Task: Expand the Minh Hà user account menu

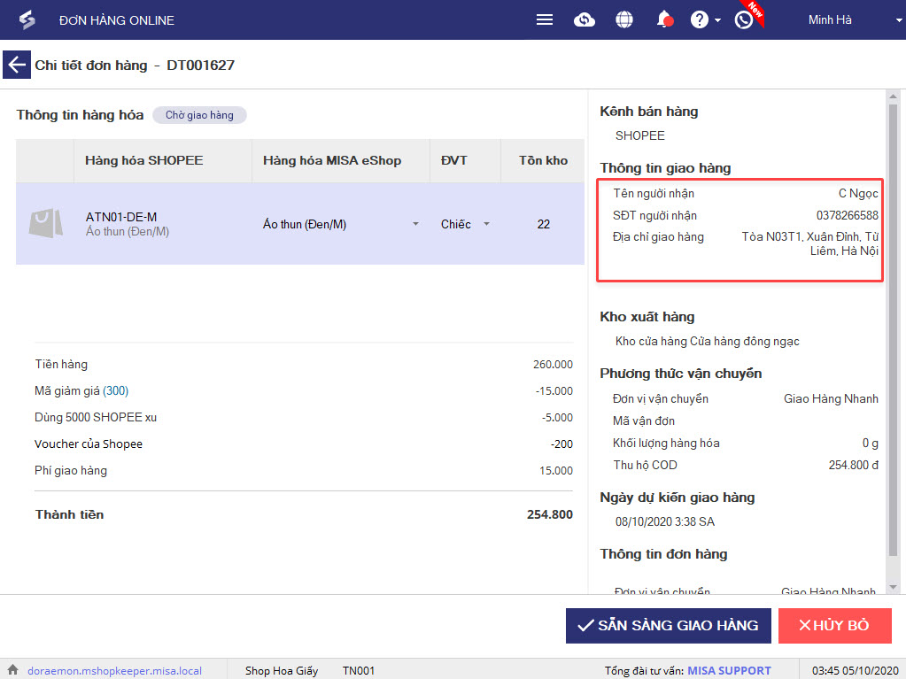Action: point(897,20)
